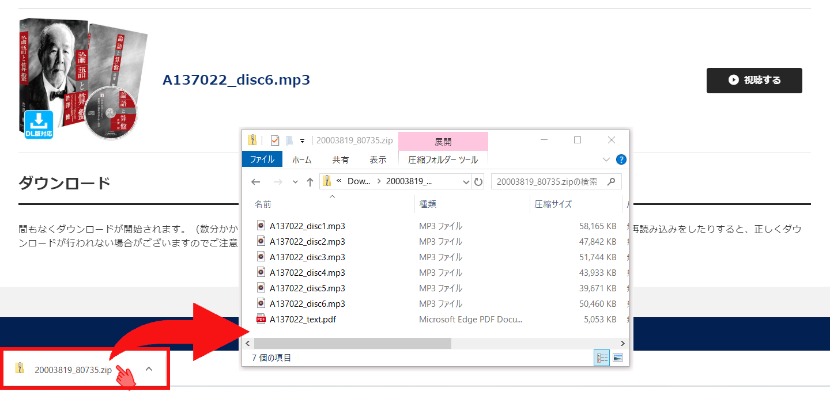The height and width of the screenshot is (403, 830).
Task: Refresh the Explorer folder view
Action: (478, 182)
